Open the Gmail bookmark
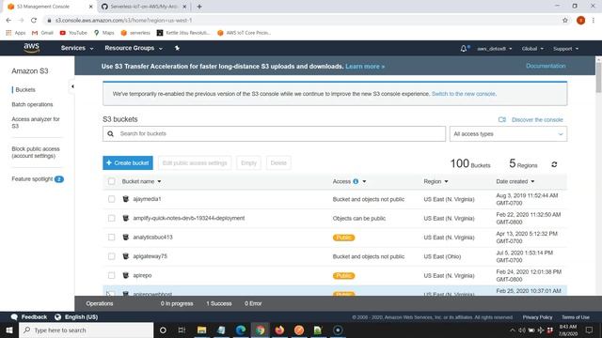The image size is (602, 338). coord(42,33)
